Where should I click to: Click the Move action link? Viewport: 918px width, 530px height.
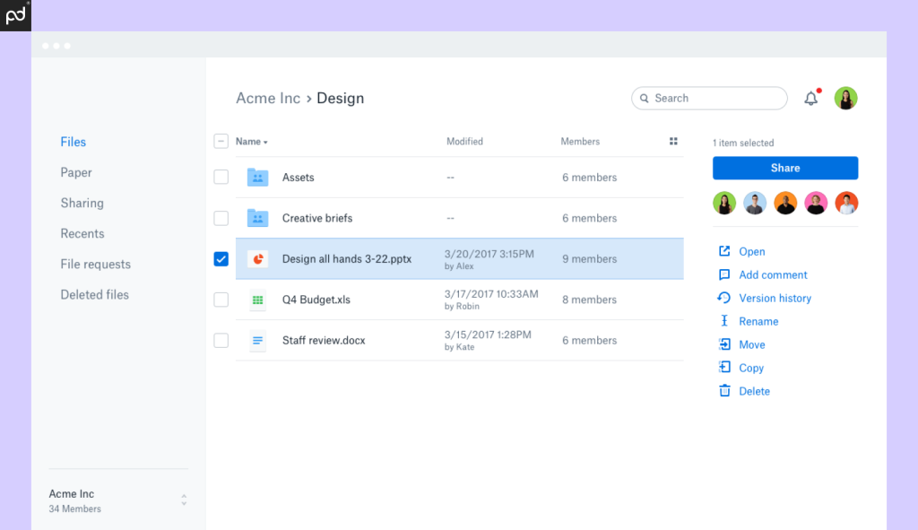pyautogui.click(x=752, y=345)
